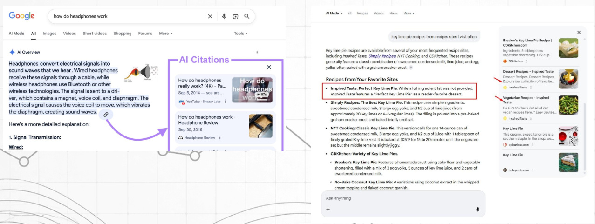
Task: Open options for the Headphone Review card
Action: (219, 138)
